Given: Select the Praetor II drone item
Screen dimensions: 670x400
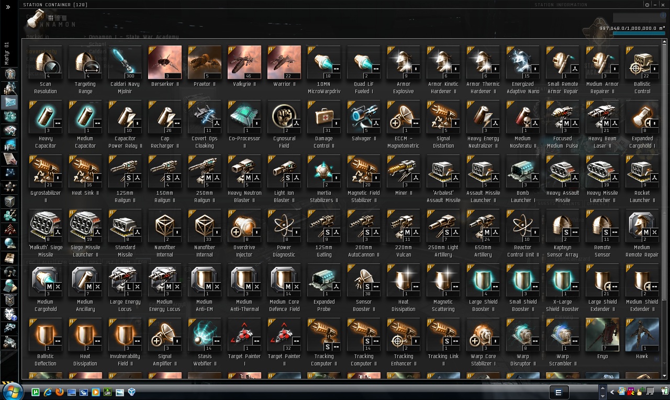Looking at the screenshot, I should pos(205,62).
